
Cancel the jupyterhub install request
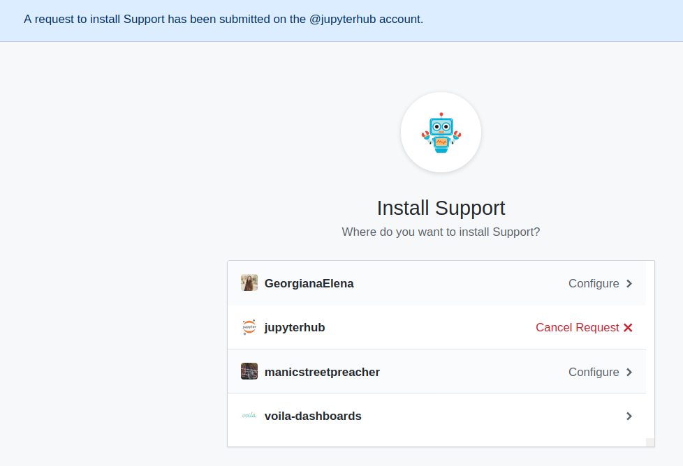pyautogui.click(x=577, y=327)
